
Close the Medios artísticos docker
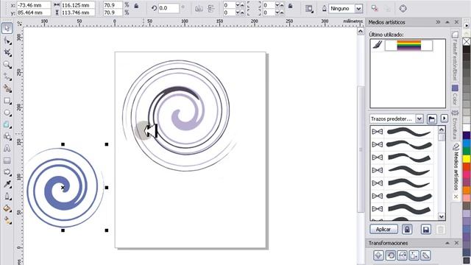[x=456, y=22]
